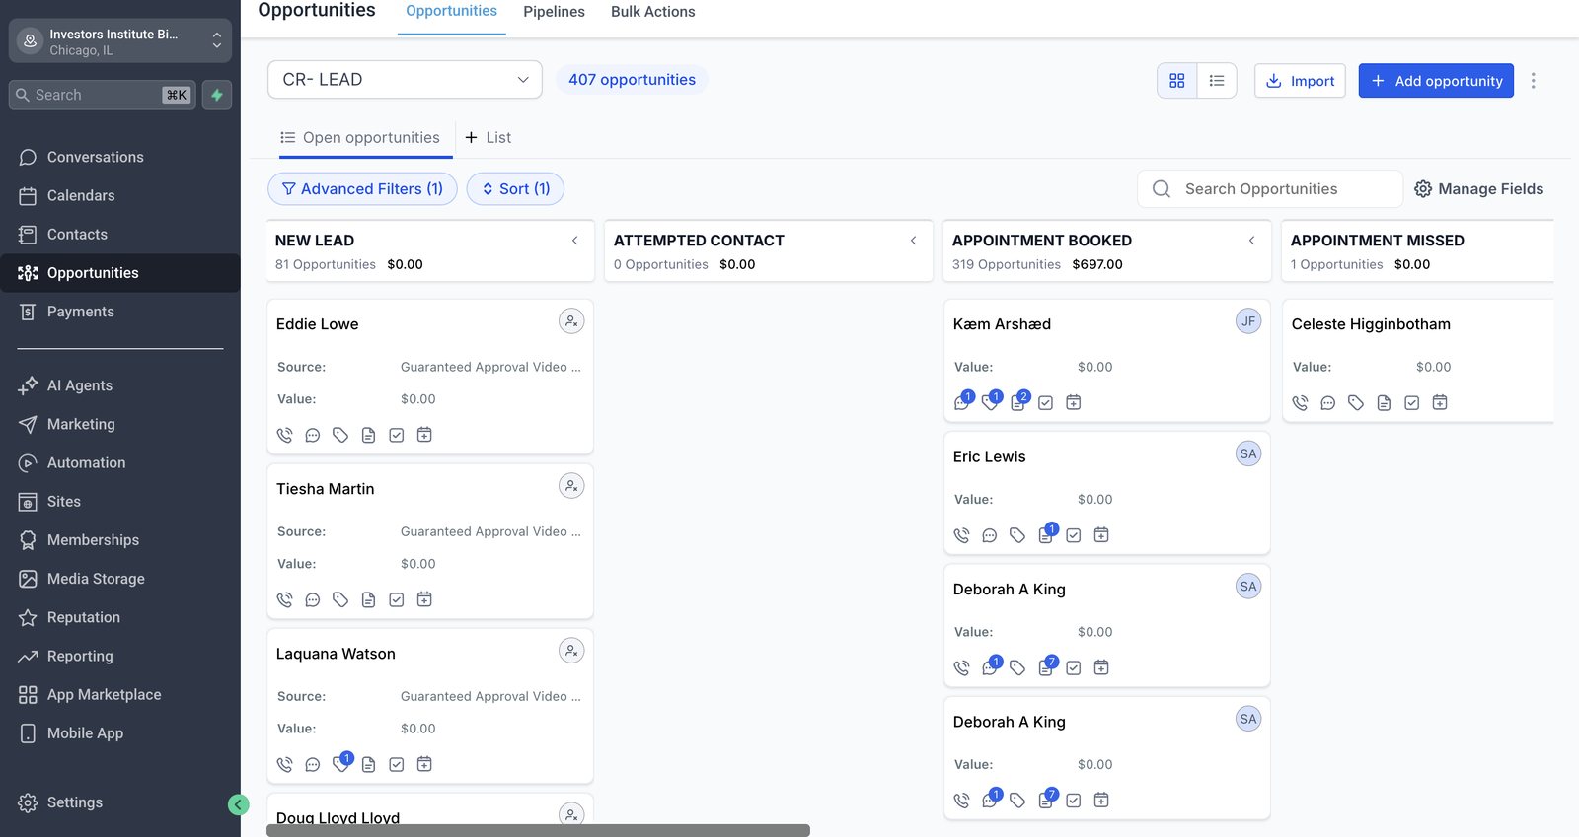Screen dimensions: 1579x837
Task: Click phone icon on Eric Lewis card
Action: coord(961,535)
